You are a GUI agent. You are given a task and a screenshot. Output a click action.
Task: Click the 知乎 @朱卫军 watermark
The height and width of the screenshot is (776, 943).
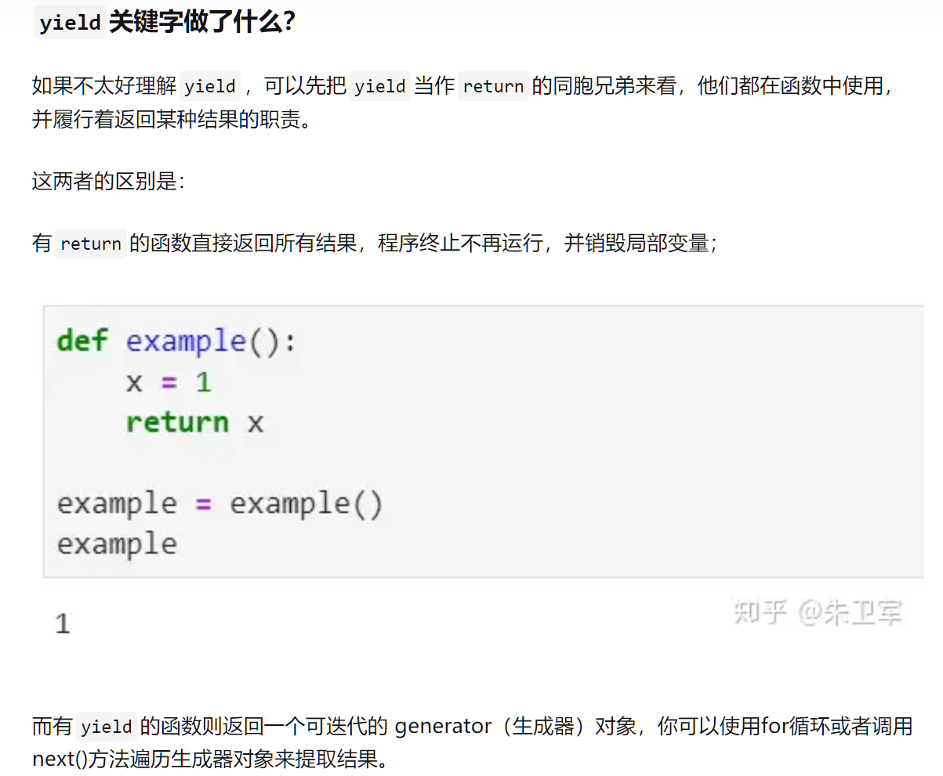point(818,612)
